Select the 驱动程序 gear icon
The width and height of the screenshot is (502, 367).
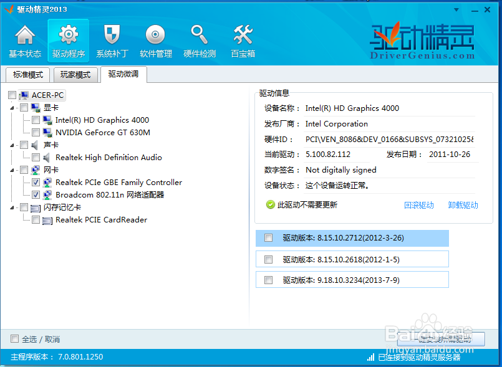coord(68,34)
